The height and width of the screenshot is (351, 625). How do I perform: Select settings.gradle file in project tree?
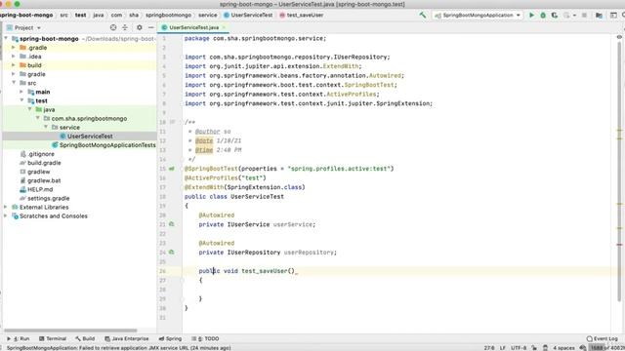pos(48,198)
